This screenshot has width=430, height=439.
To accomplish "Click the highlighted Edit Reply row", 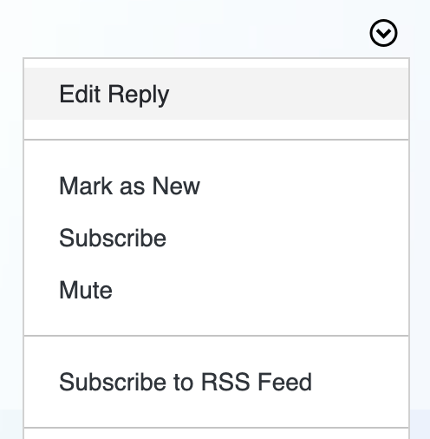I will point(216,94).
